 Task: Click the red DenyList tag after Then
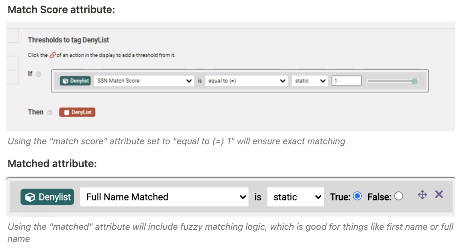(x=77, y=112)
